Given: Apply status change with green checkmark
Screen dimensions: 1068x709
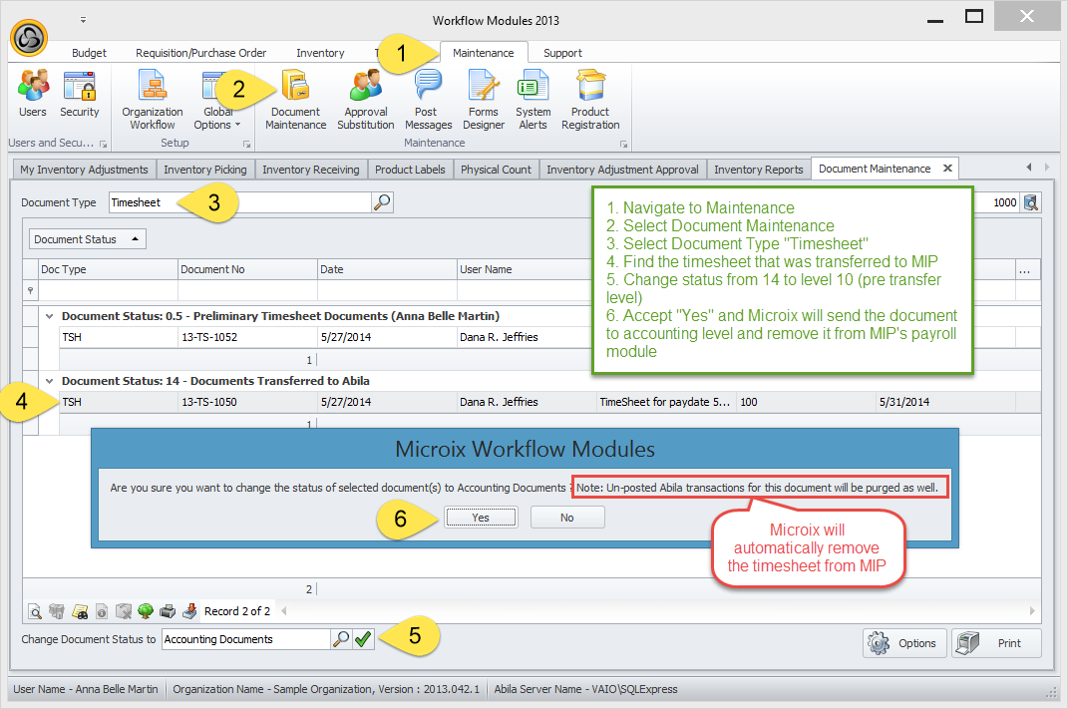Looking at the screenshot, I should [363, 639].
